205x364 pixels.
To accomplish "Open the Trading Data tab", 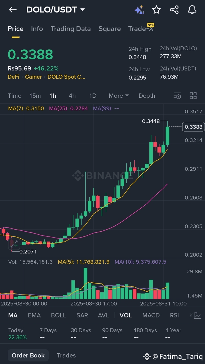I will pos(71,29).
